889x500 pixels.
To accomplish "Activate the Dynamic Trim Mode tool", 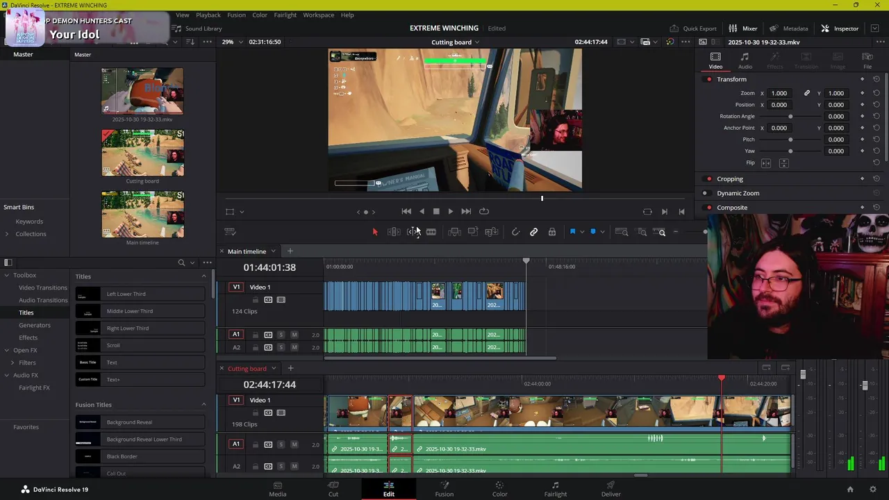I will click(x=413, y=232).
